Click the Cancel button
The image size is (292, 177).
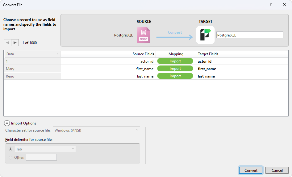277,170
